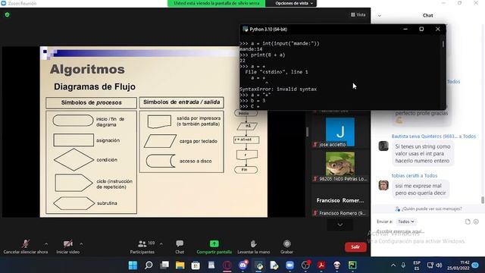
Task: Open the Zoom app icon in taskbar
Action: pos(289,265)
